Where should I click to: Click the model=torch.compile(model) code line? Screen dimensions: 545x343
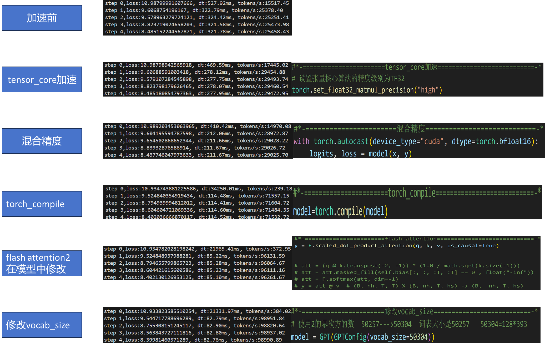click(340, 211)
